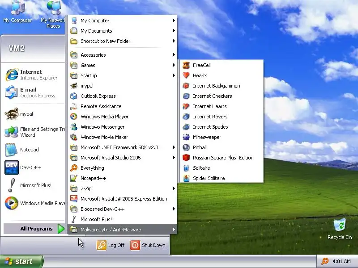Click the Files and Settings Transfer Wizard icon
The image size is (358, 268).
(12, 132)
